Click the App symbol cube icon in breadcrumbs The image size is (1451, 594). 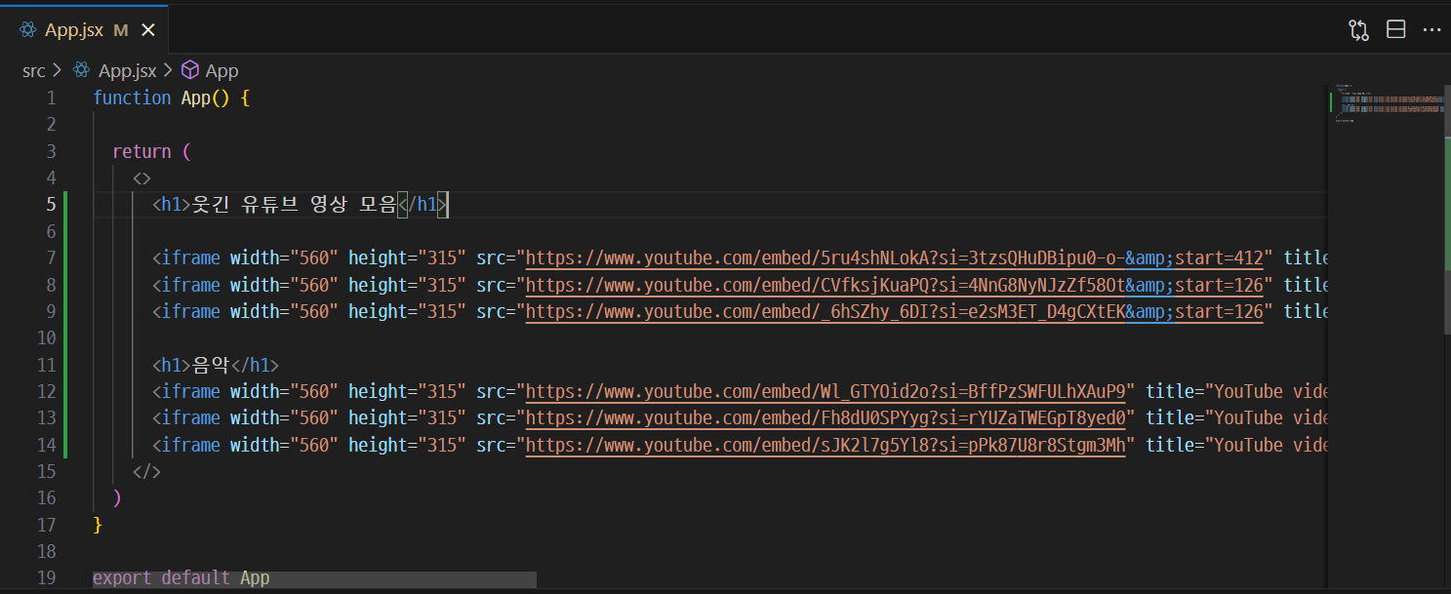(x=190, y=70)
